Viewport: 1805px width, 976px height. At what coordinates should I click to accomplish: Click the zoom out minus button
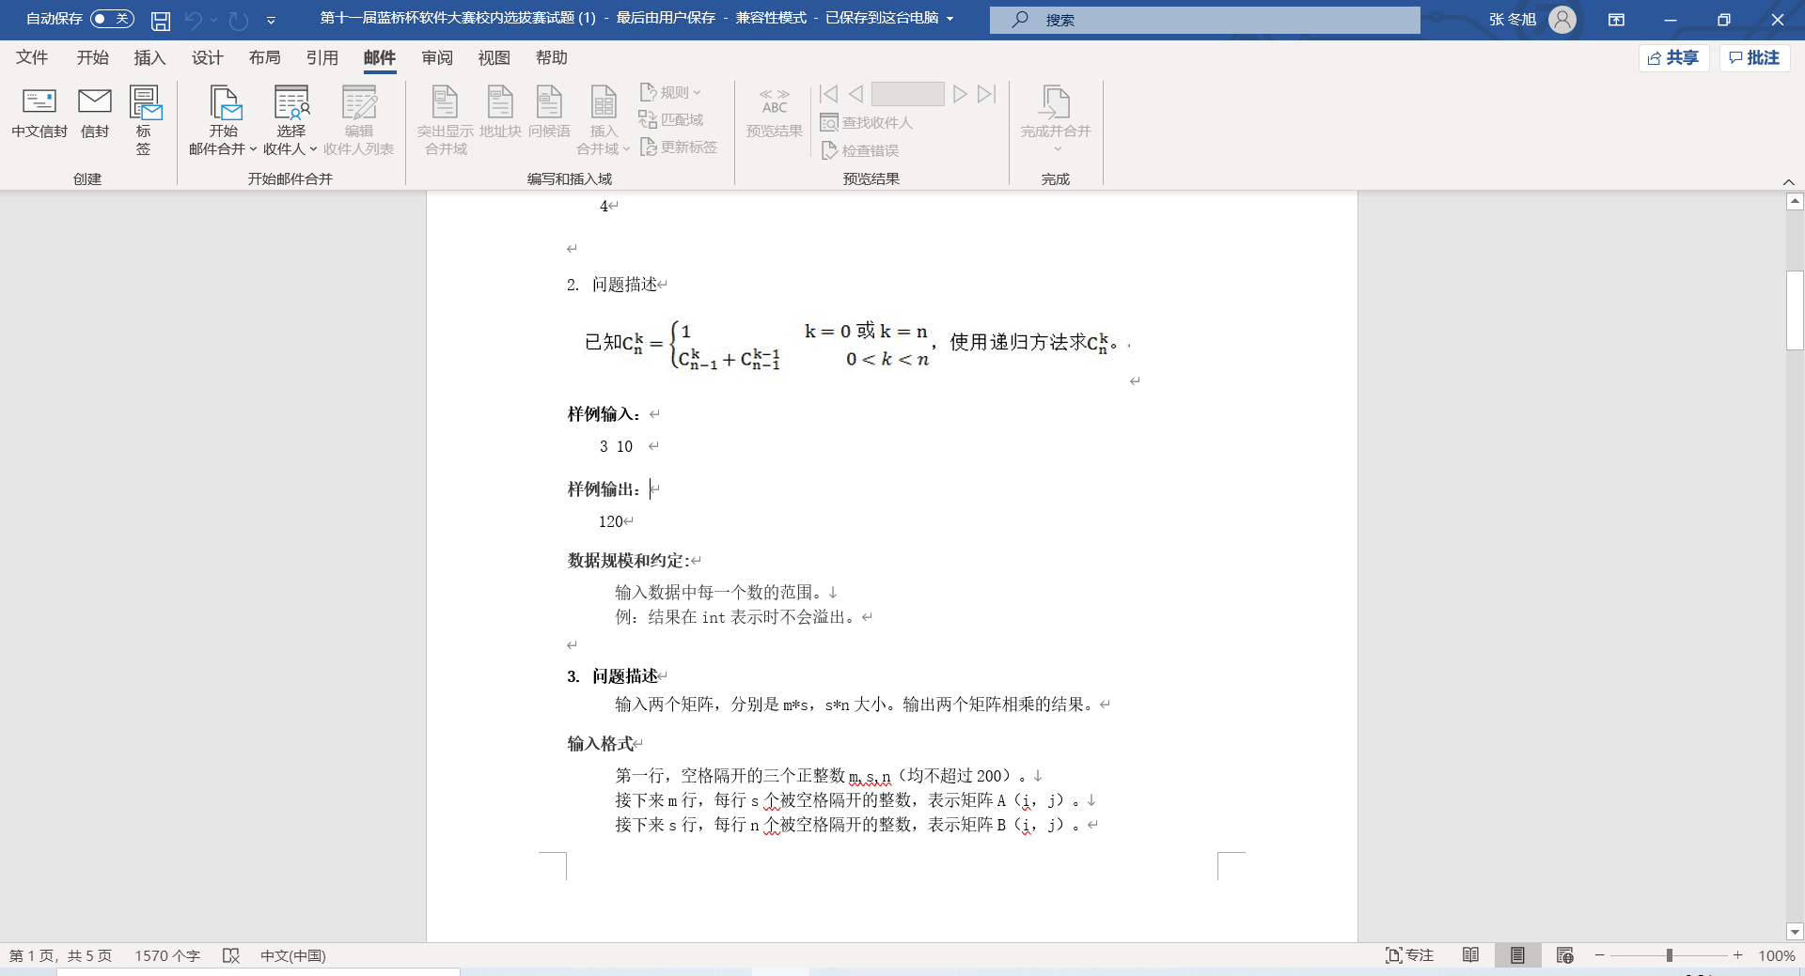tap(1599, 955)
